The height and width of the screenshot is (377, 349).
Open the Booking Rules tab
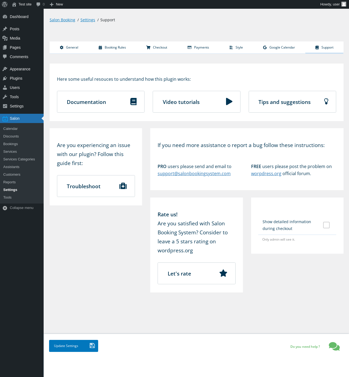pos(112,47)
